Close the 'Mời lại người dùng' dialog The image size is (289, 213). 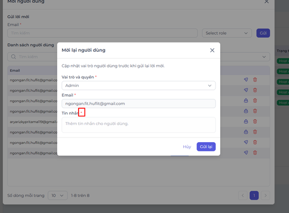212,50
